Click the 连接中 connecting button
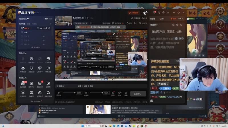The image size is (228, 128). click(x=138, y=94)
